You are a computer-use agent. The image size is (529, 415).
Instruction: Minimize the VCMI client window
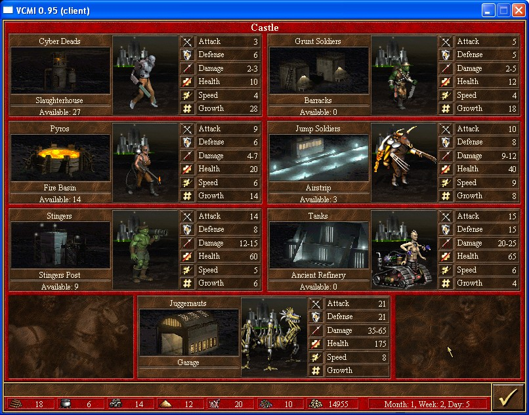tap(488, 11)
